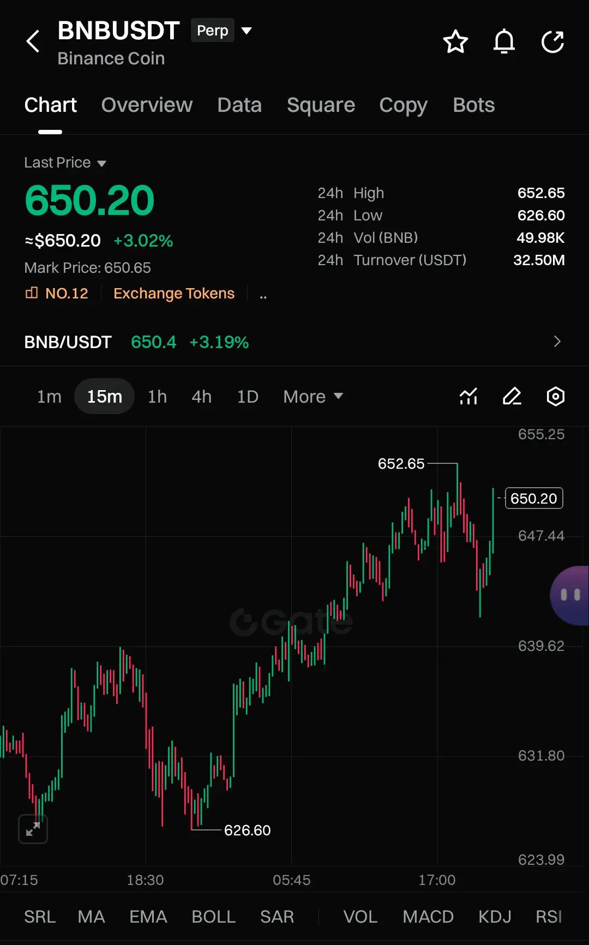Tap the NO.12 ranking label

67,294
